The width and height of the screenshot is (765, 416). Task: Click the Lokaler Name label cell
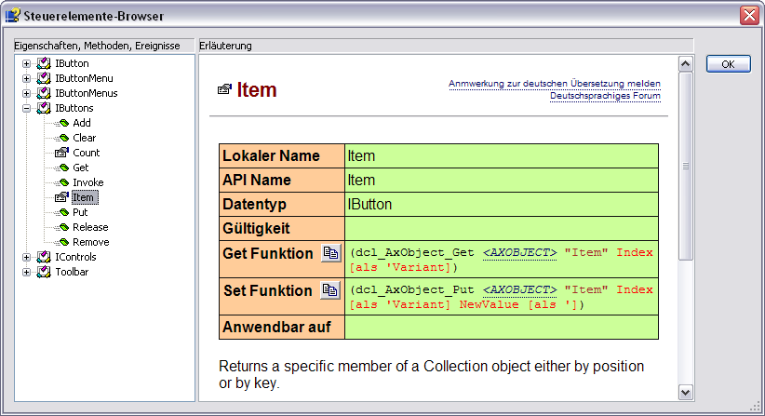[282, 156]
